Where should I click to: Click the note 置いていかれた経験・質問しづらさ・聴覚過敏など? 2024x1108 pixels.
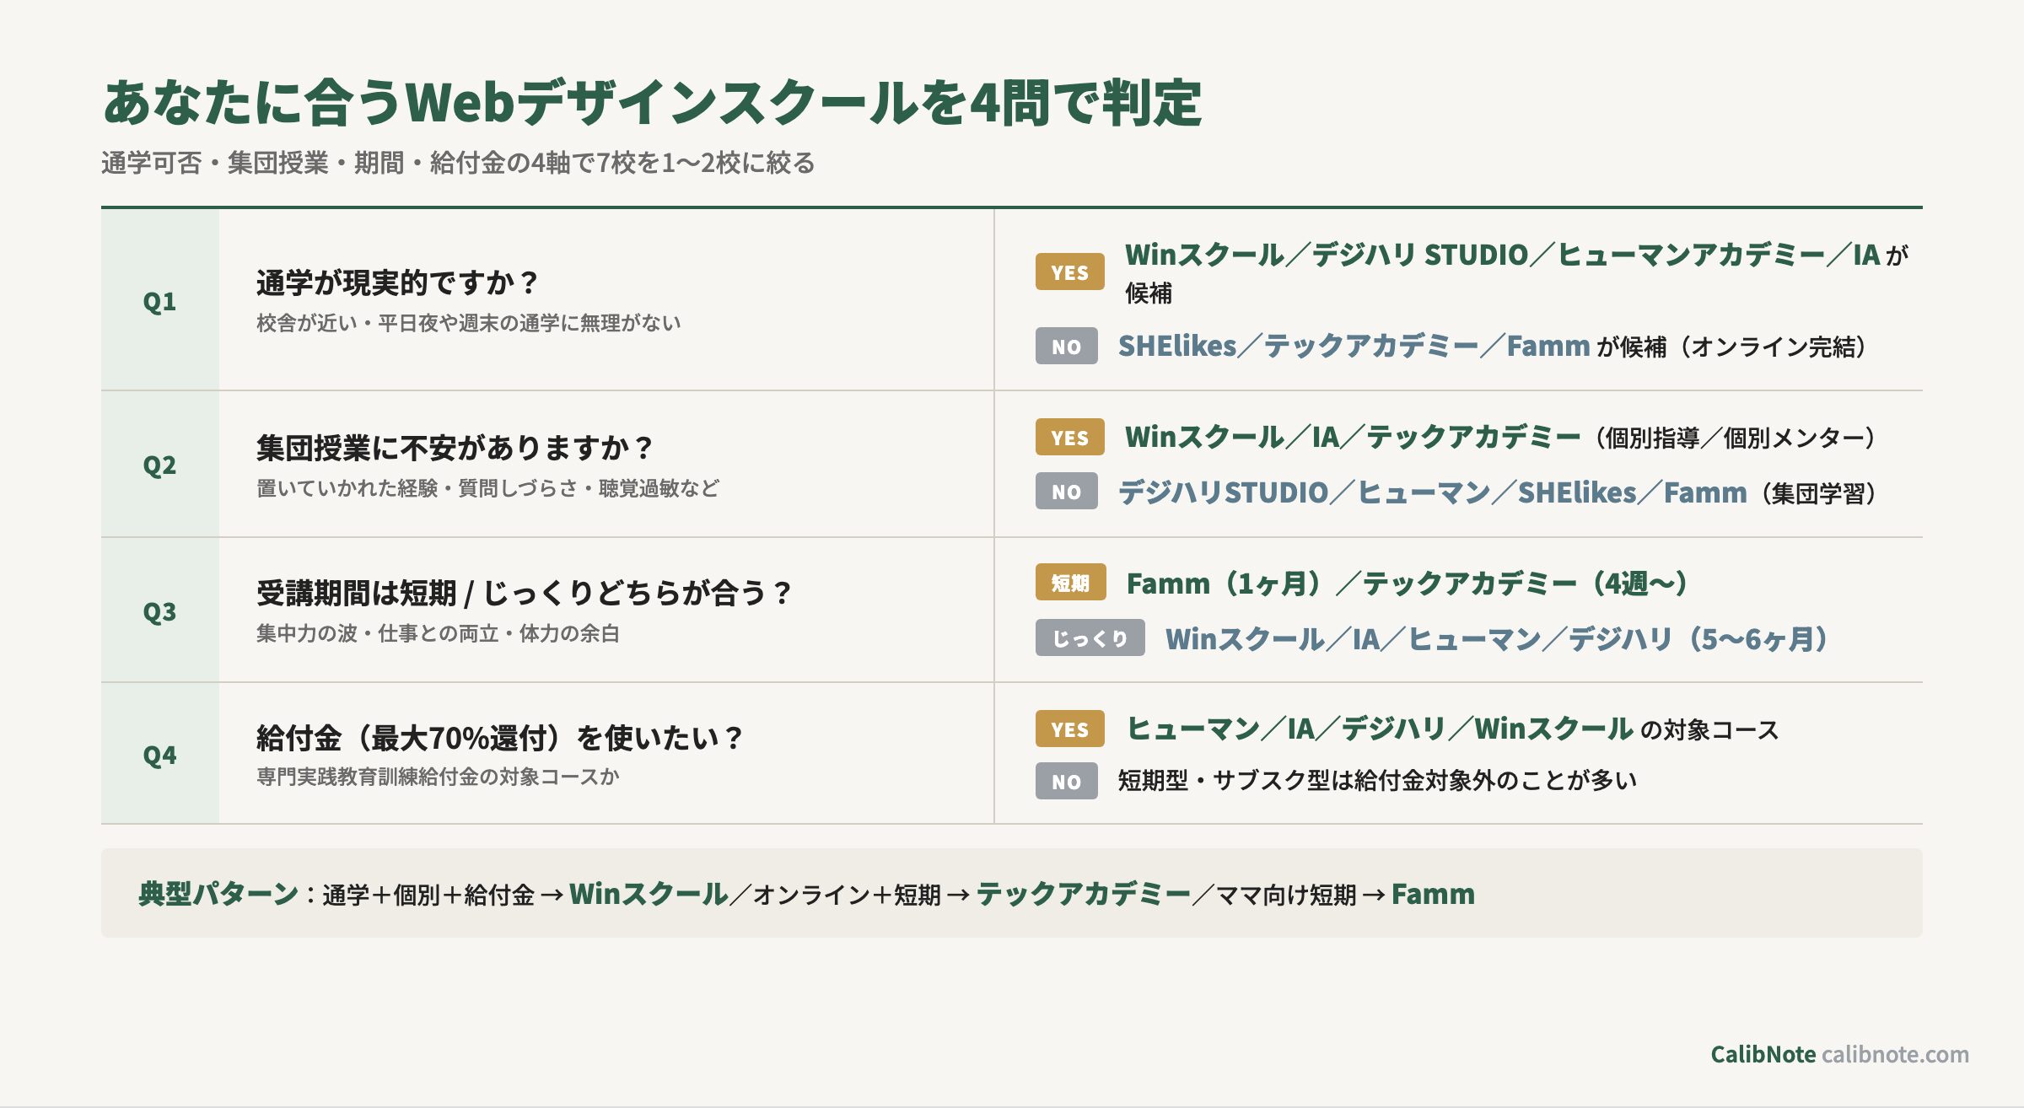pos(487,488)
